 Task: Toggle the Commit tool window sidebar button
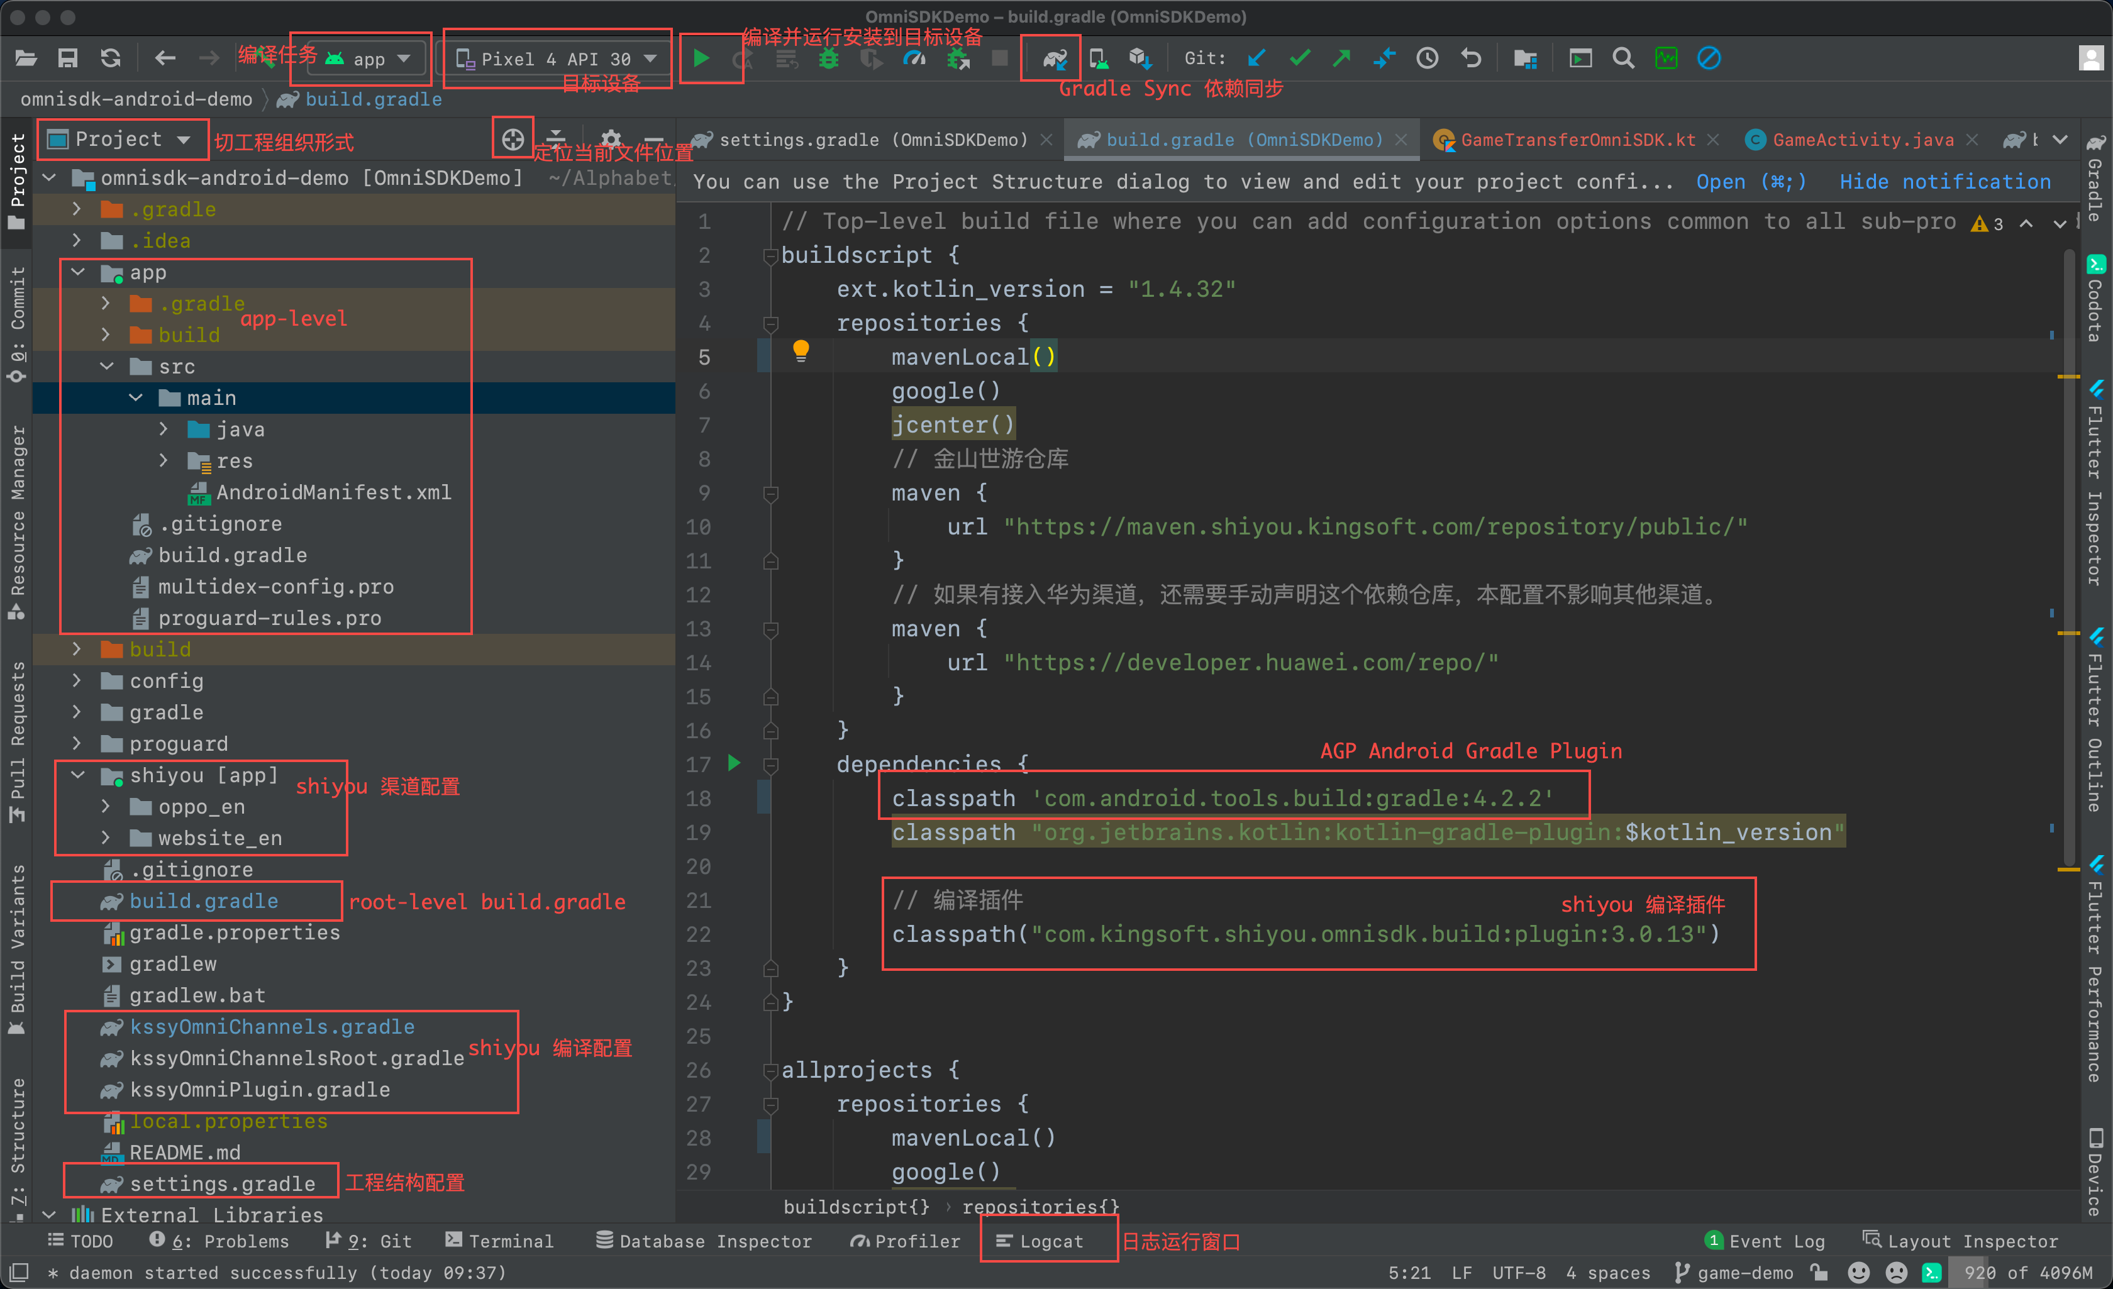(x=16, y=323)
